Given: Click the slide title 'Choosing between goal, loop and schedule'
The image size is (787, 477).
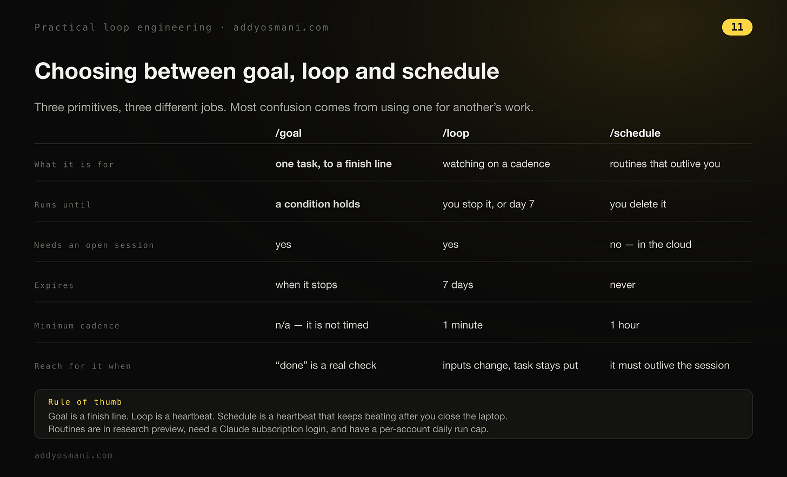Looking at the screenshot, I should tap(267, 71).
